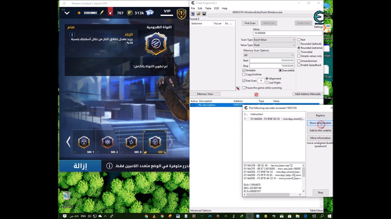Click the scan Value input field
The height and width of the screenshot is (219, 391).
tap(287, 33)
